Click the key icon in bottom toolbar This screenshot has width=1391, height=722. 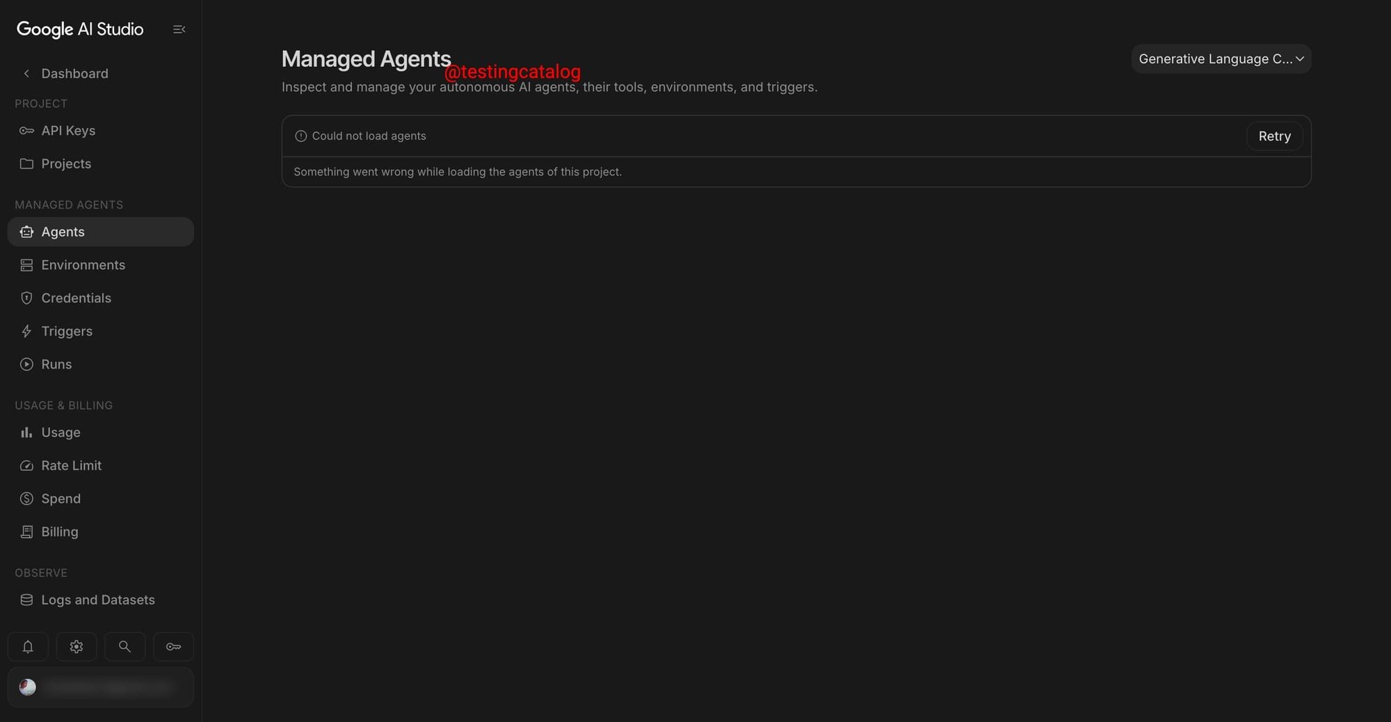point(173,647)
